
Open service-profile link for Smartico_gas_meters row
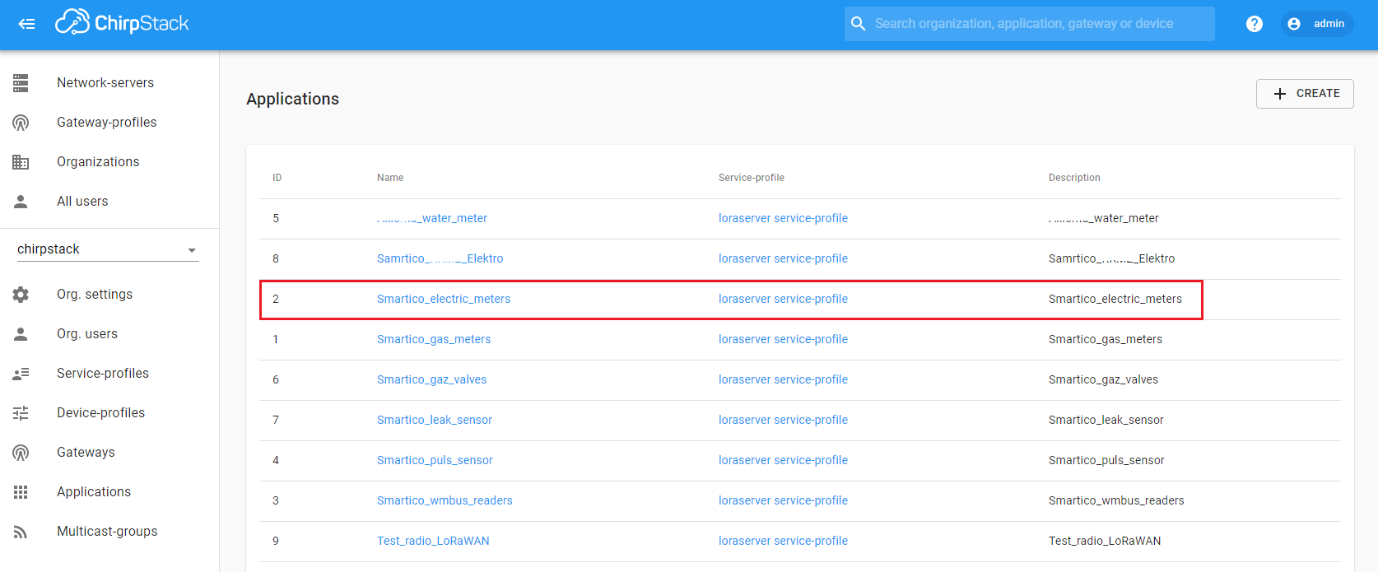coord(782,339)
